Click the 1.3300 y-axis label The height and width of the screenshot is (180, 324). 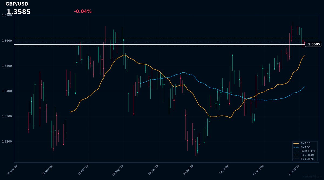pyautogui.click(x=7, y=116)
